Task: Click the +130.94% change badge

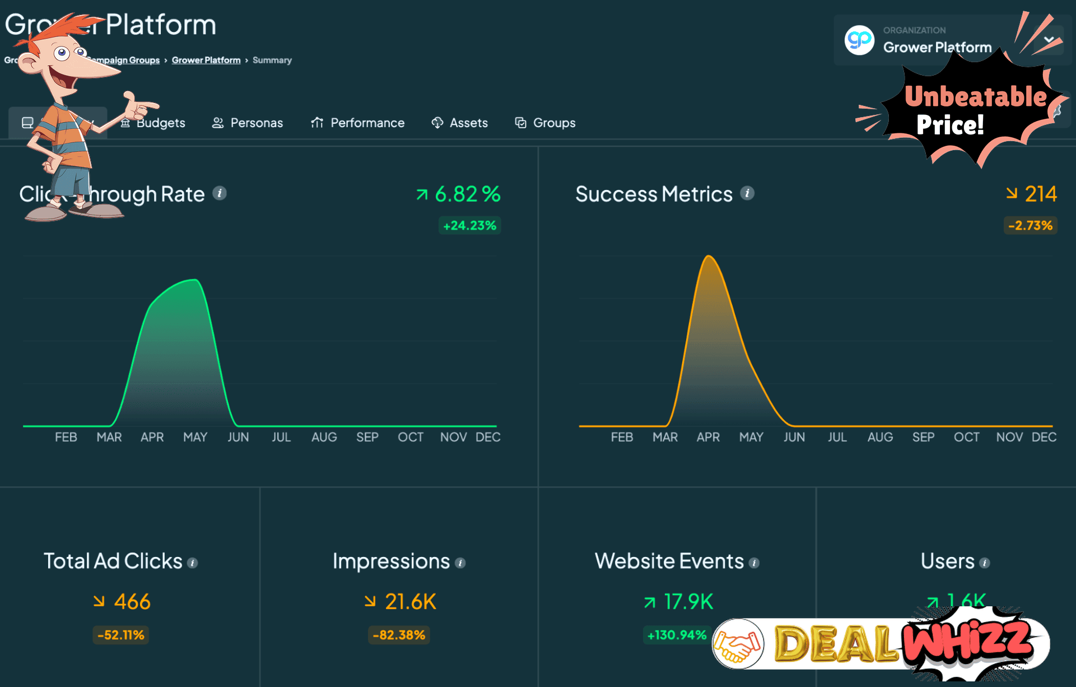Action: (x=677, y=635)
